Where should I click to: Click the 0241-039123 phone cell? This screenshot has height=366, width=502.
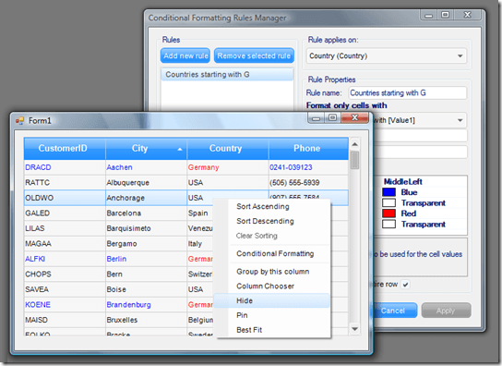tap(308, 167)
